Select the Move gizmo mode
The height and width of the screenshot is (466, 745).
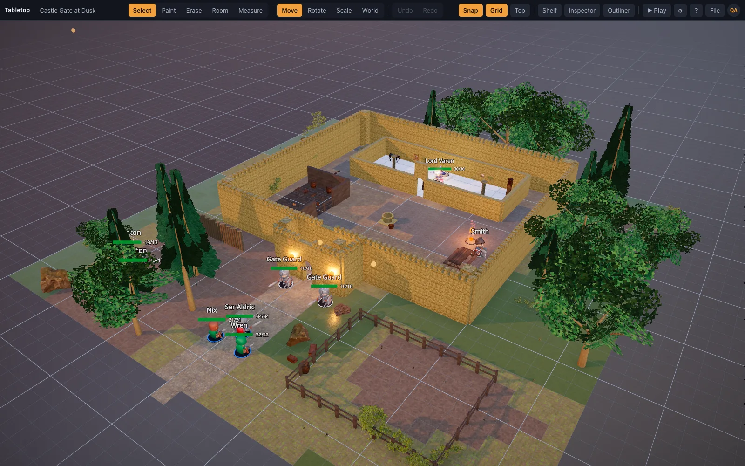(x=290, y=10)
